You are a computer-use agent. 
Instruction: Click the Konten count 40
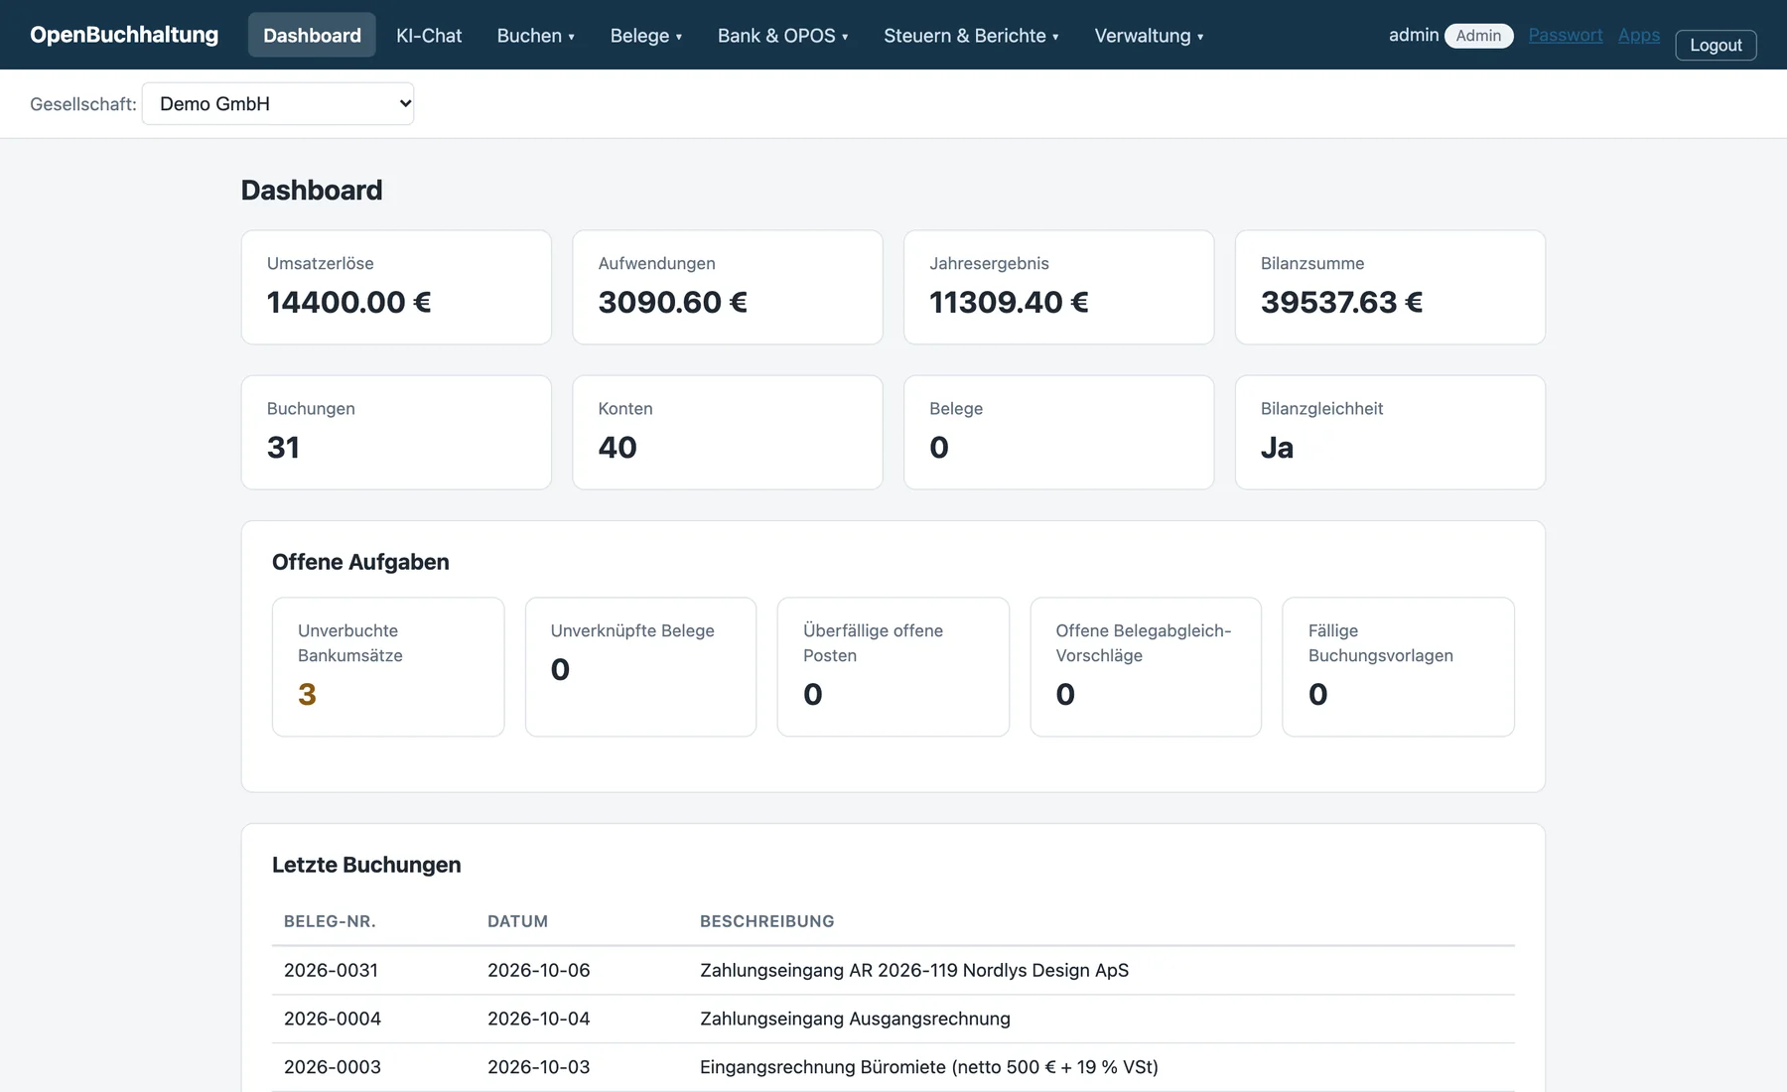point(618,447)
